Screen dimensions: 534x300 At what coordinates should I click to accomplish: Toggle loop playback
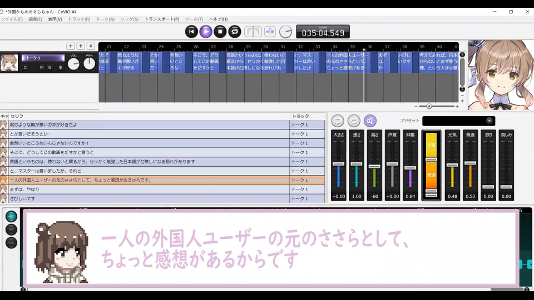tap(235, 32)
